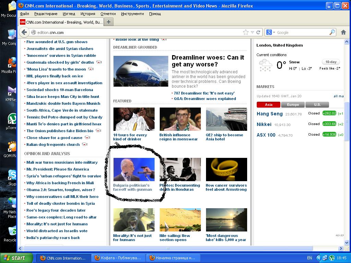Open 'Five wounded at U.S. gun shows' link

point(57,42)
